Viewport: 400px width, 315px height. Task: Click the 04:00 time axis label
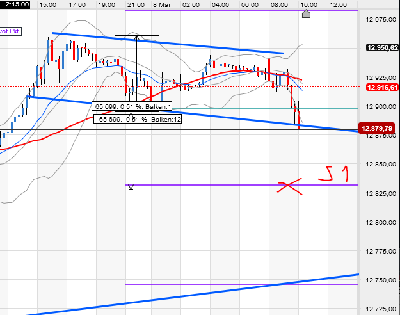tap(220, 5)
